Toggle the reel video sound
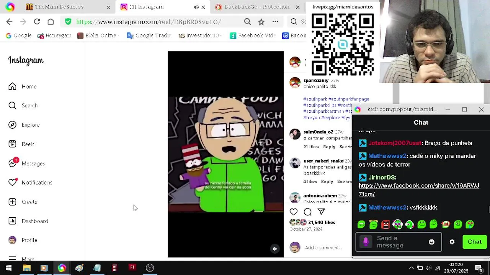 pos(274,249)
